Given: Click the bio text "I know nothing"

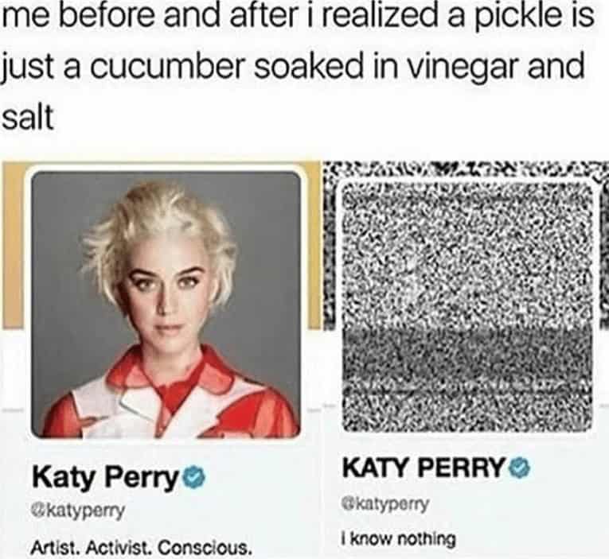Looking at the screenshot, I should coord(398,539).
